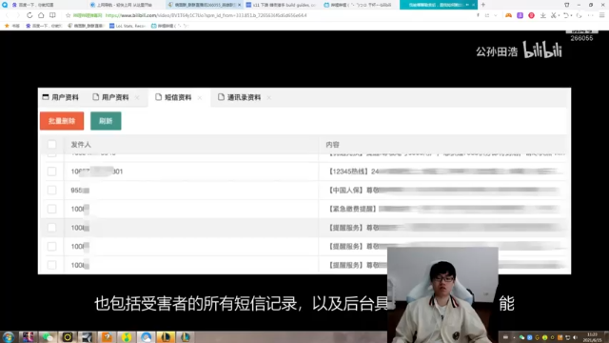Click the 【12345热线】 message content
The image size is (609, 343).
(x=444, y=171)
